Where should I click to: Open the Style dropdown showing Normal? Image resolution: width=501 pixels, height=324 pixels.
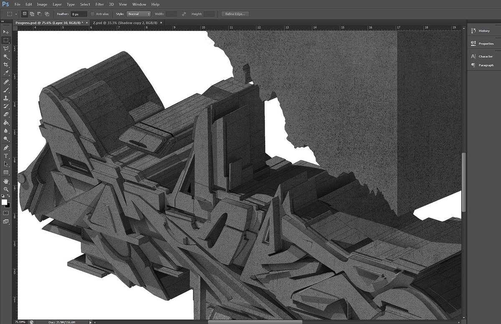139,13
